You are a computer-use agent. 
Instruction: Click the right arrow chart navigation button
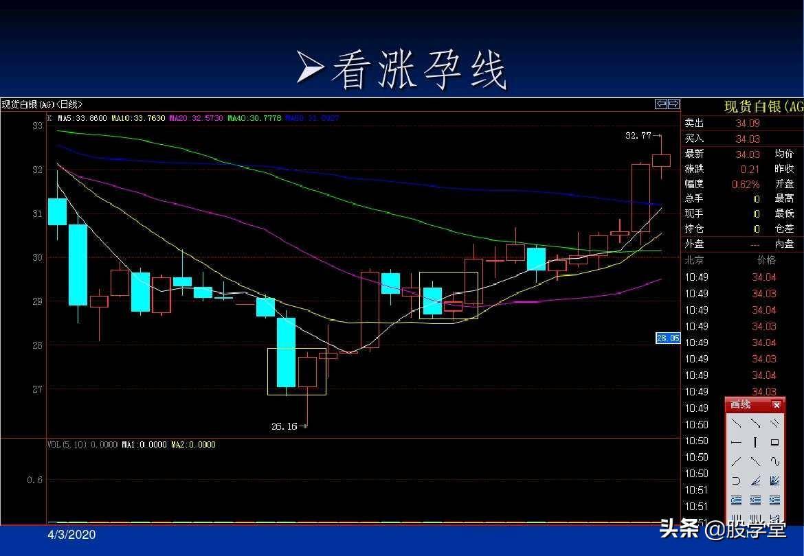[673, 104]
